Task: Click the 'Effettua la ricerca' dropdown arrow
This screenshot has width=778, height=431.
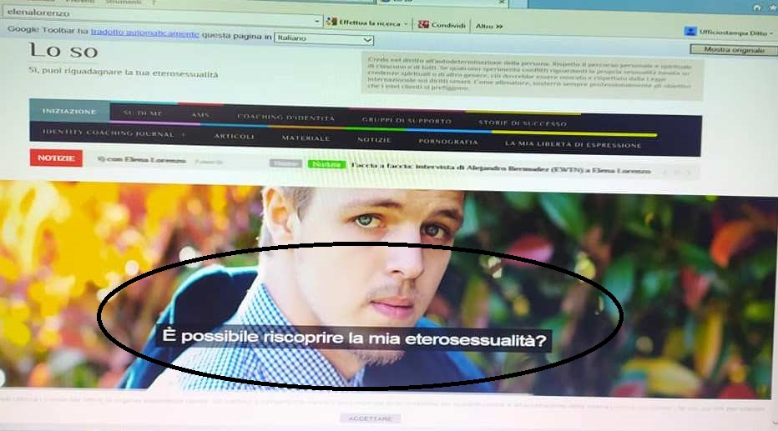Action: [406, 24]
